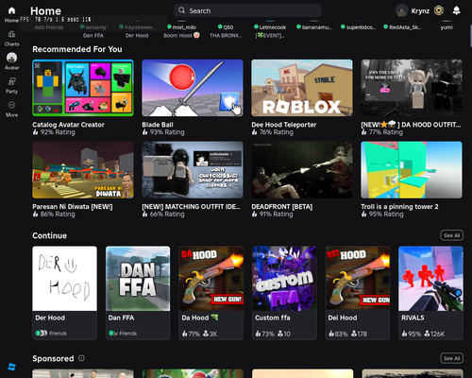Open RIVALS card in Continue

pos(430,293)
